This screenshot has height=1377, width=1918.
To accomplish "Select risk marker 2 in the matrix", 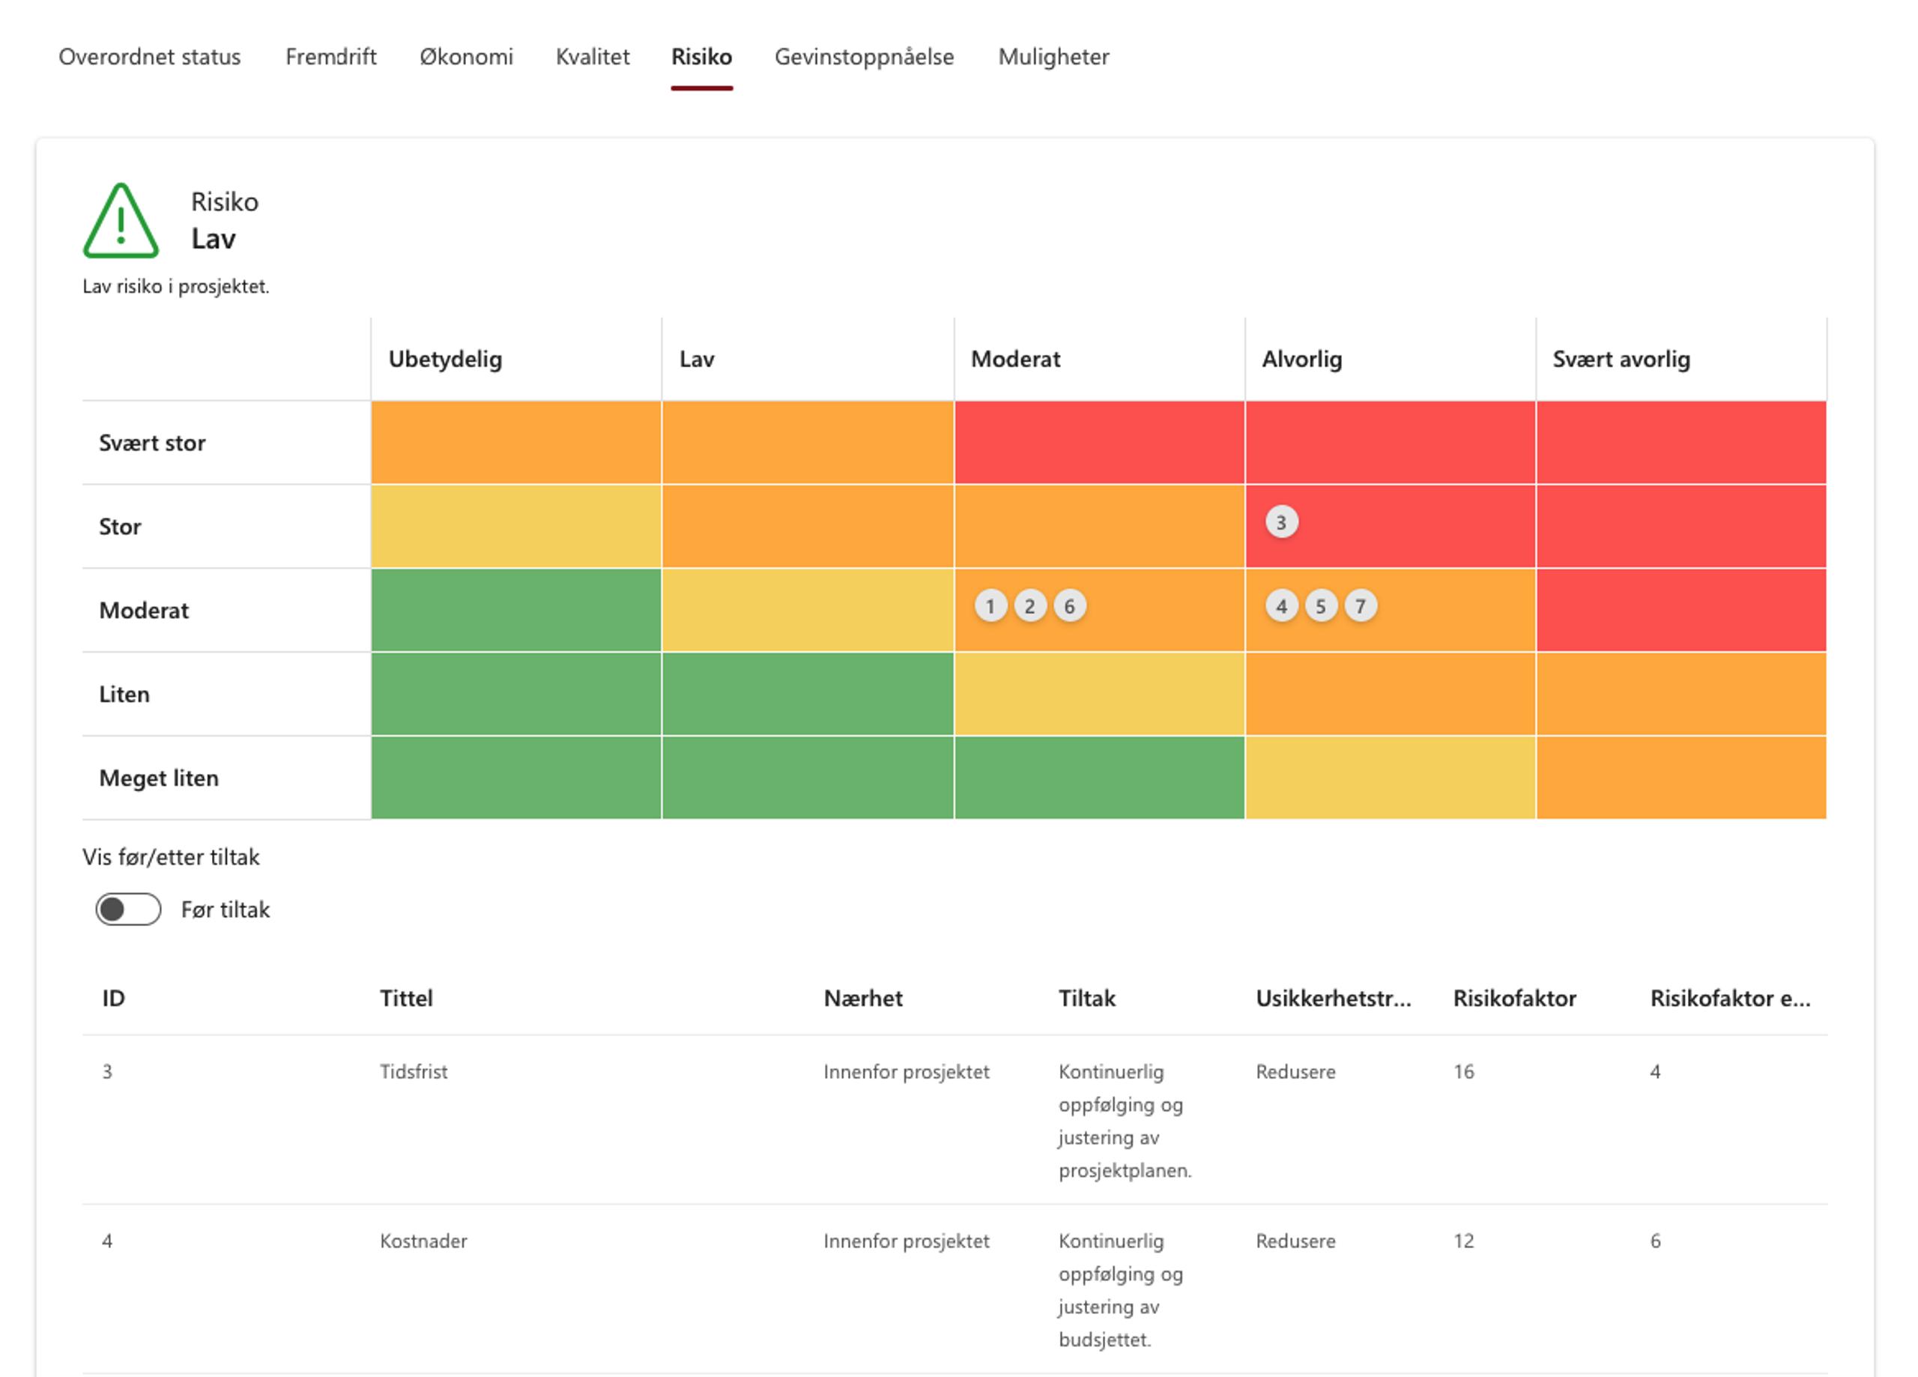I will (x=1030, y=606).
